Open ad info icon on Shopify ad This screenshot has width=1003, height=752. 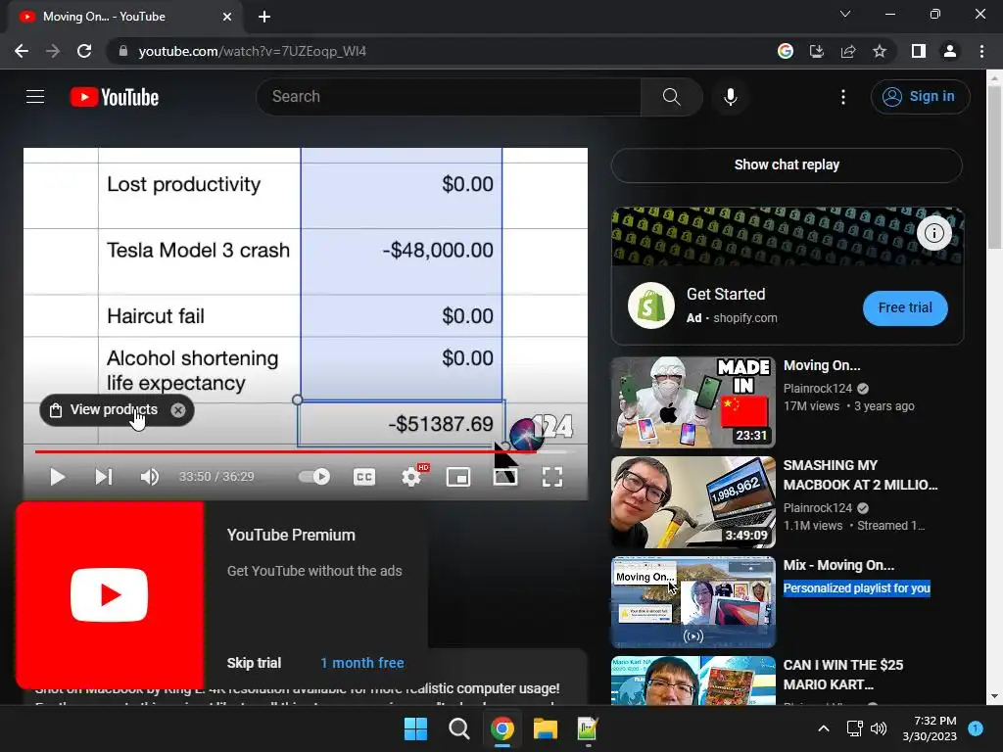[933, 233]
